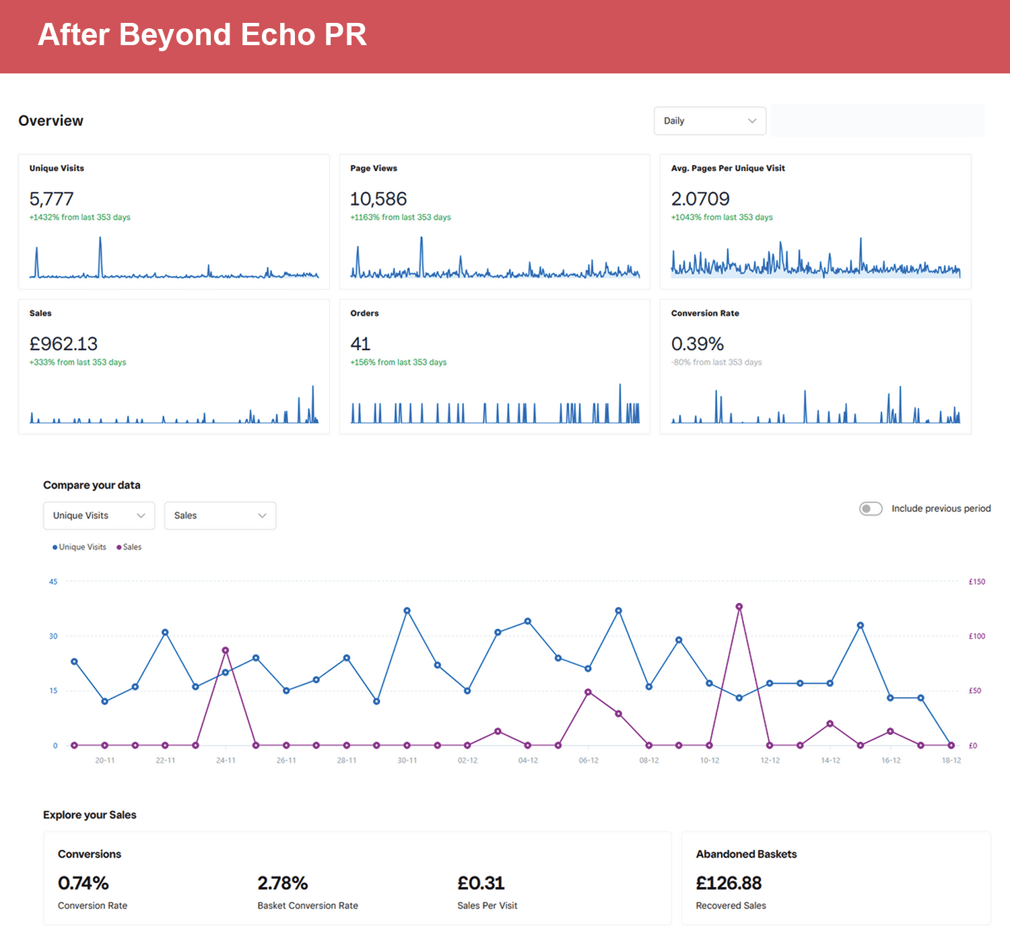The image size is (1010, 943).
Task: Select the Basket Conversion Rate figure
Action: click(x=283, y=883)
